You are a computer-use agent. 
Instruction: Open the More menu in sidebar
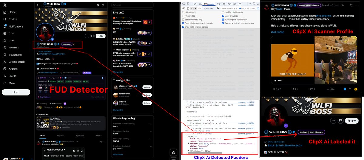9,83
